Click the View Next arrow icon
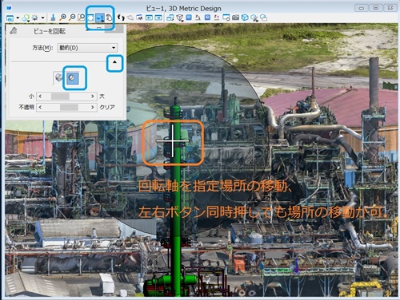400x300 pixels. pos(158,18)
